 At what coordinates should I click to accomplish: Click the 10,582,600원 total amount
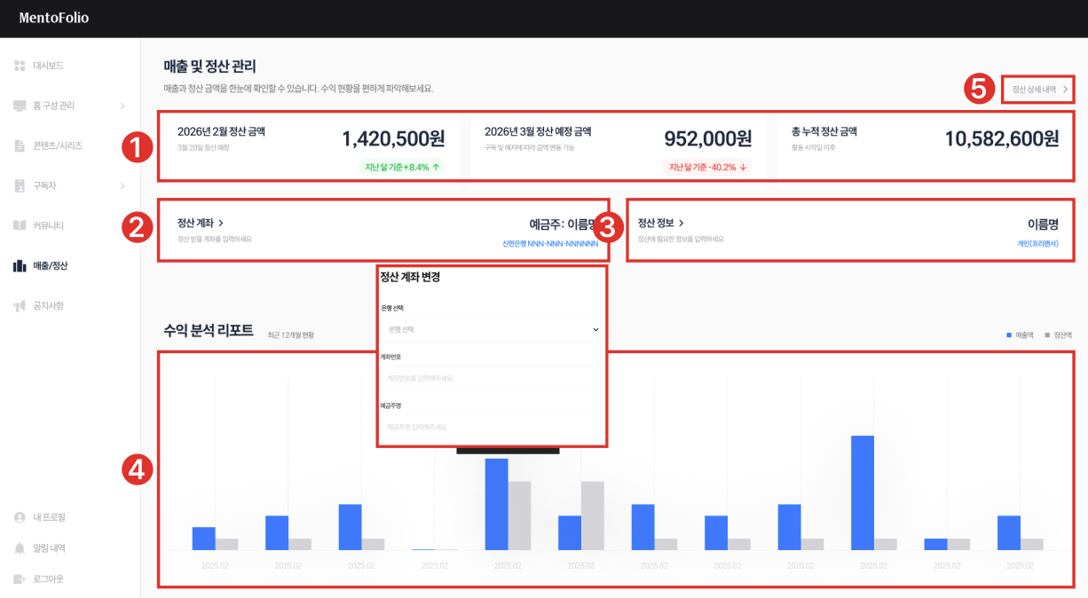tap(1002, 138)
